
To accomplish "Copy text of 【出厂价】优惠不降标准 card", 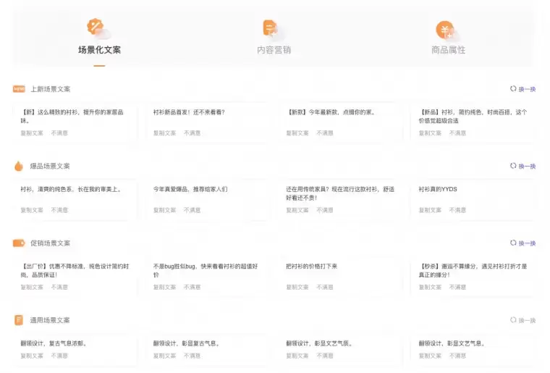I will pos(32,287).
